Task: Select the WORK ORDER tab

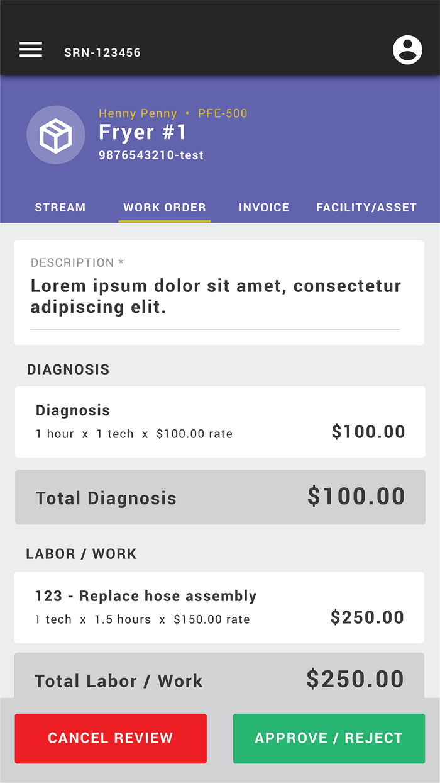Action: tap(165, 208)
